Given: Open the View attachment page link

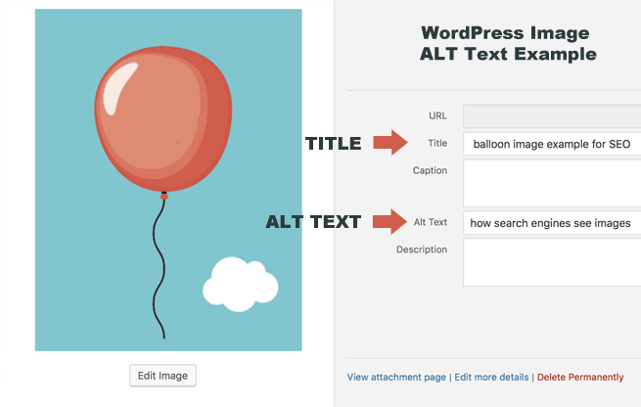Looking at the screenshot, I should [x=396, y=377].
